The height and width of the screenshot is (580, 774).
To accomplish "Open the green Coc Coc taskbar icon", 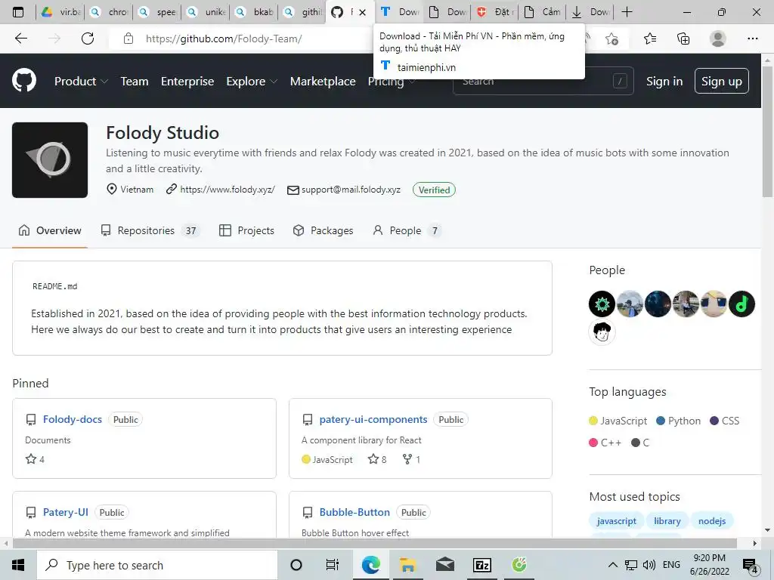I will coord(519,565).
